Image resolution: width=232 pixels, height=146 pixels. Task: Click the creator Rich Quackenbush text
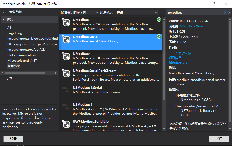click(194, 21)
